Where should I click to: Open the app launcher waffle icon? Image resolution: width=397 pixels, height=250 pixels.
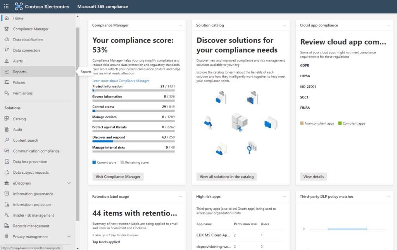[6, 7]
